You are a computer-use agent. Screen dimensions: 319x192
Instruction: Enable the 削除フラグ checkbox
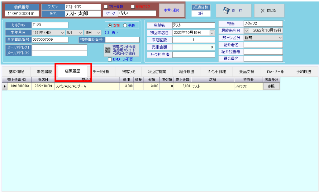pyautogui.click(x=133, y=7)
